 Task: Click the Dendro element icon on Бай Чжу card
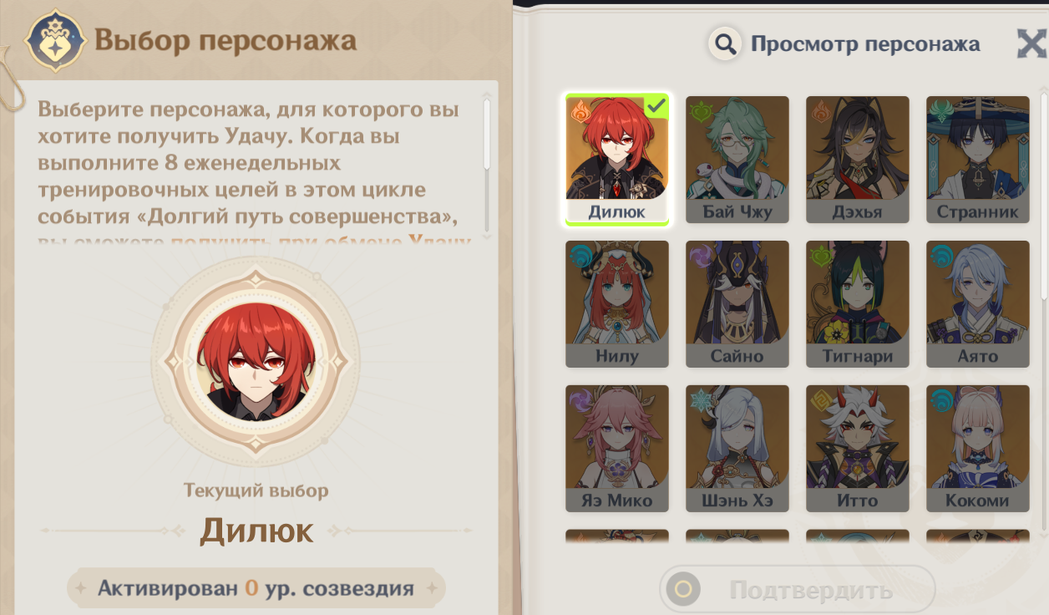[700, 110]
